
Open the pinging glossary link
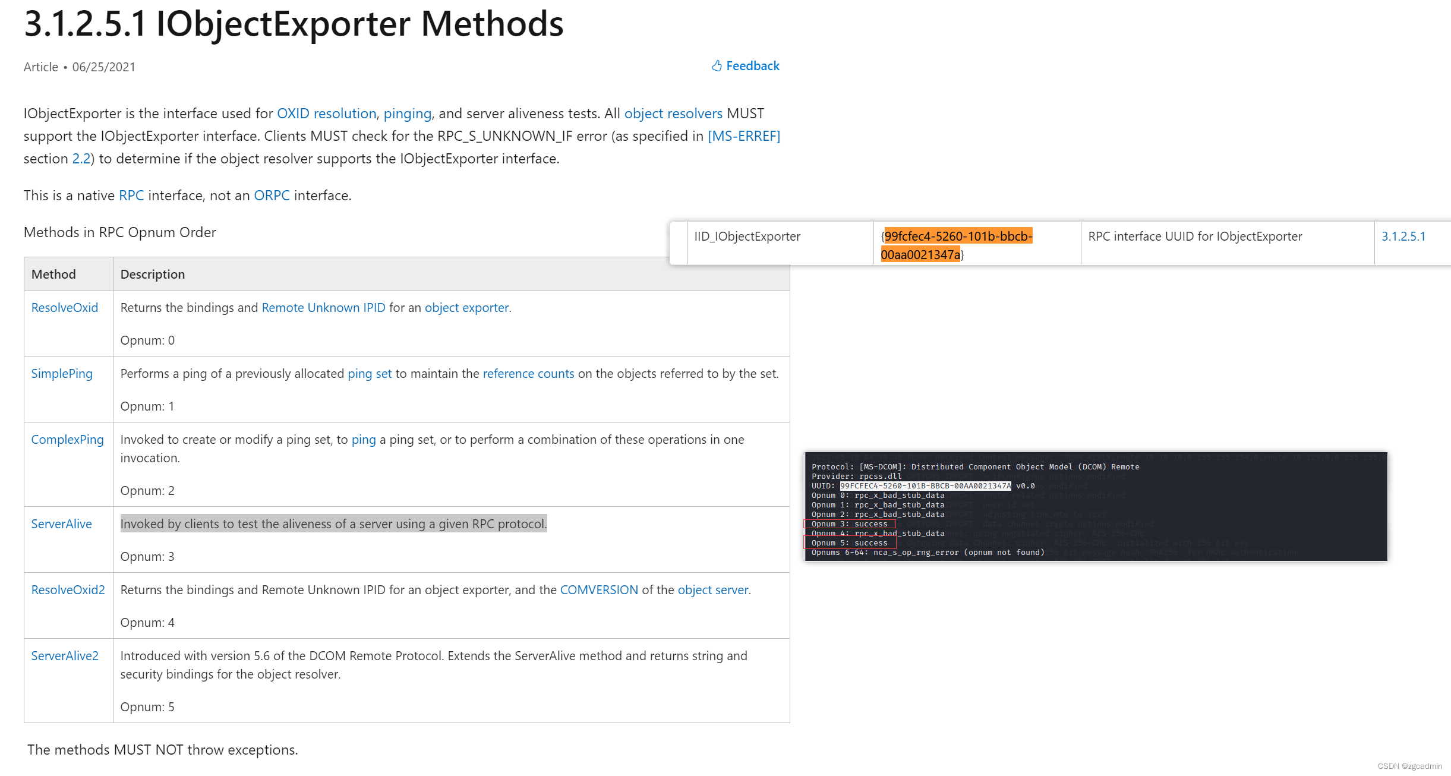click(407, 113)
